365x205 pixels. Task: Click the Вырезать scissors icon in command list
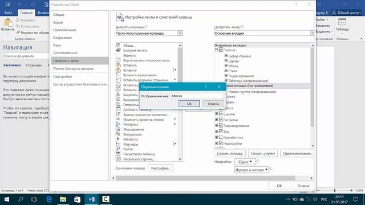pos(118,95)
